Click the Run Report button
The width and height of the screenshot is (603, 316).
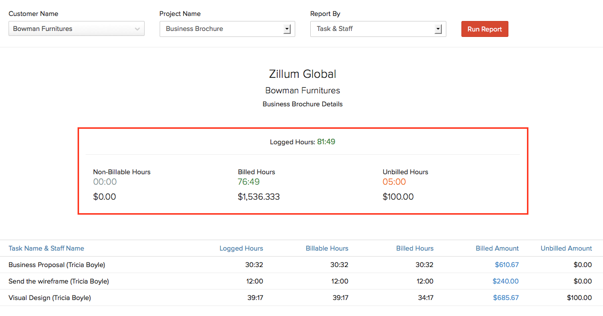(x=484, y=29)
